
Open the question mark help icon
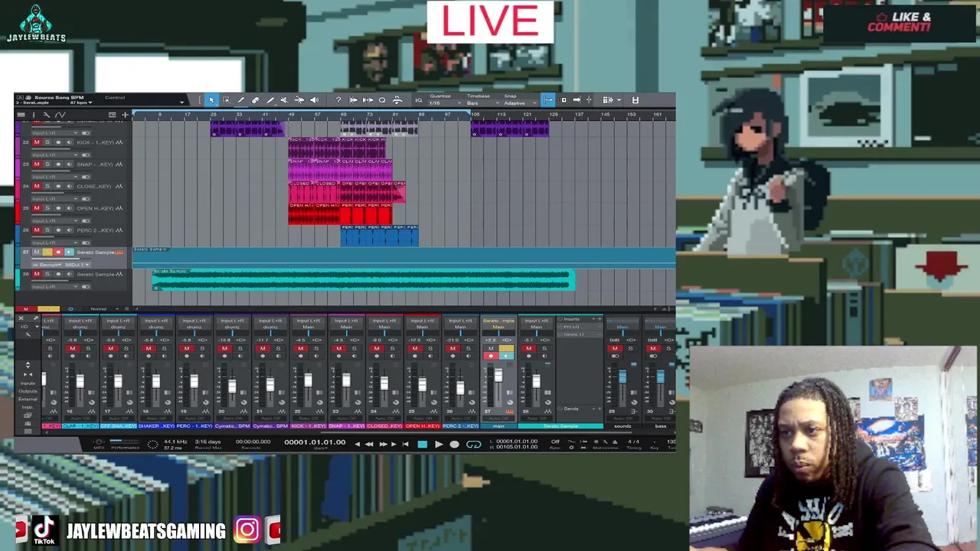338,100
